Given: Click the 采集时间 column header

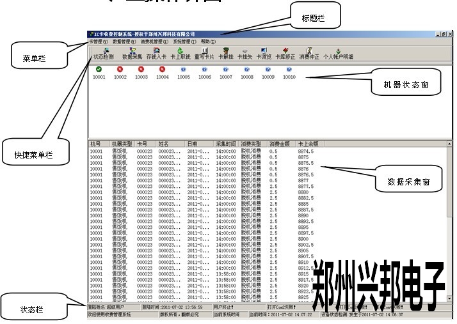Looking at the screenshot, I should click(227, 144).
